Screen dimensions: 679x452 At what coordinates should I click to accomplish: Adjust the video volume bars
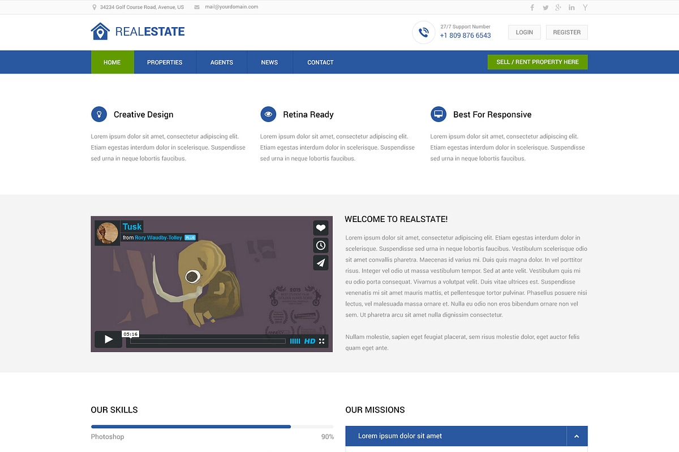coord(295,341)
